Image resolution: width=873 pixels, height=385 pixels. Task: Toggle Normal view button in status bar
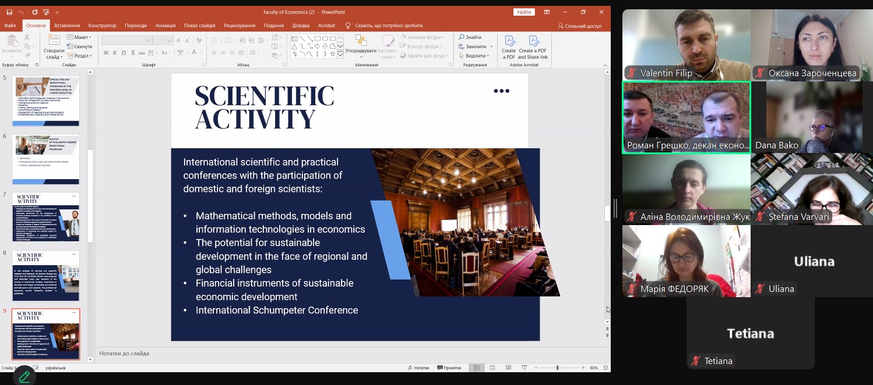point(477,368)
